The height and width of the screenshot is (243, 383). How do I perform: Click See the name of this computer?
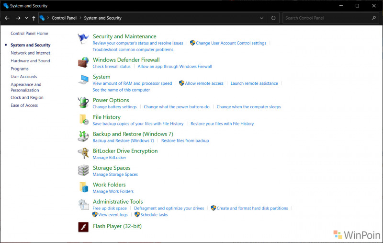pos(121,90)
